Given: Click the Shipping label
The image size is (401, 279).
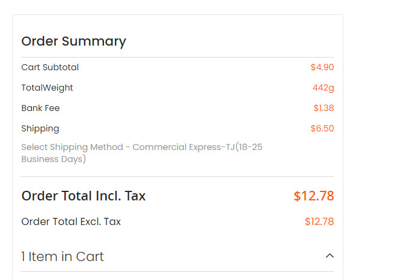Looking at the screenshot, I should [x=40, y=128].
